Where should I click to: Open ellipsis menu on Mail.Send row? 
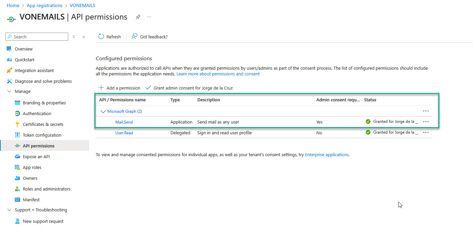point(426,122)
